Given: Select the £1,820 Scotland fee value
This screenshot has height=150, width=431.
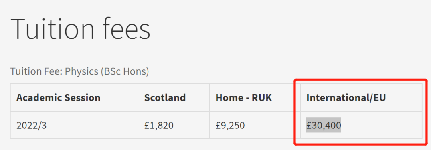Looking at the screenshot, I should (159, 125).
